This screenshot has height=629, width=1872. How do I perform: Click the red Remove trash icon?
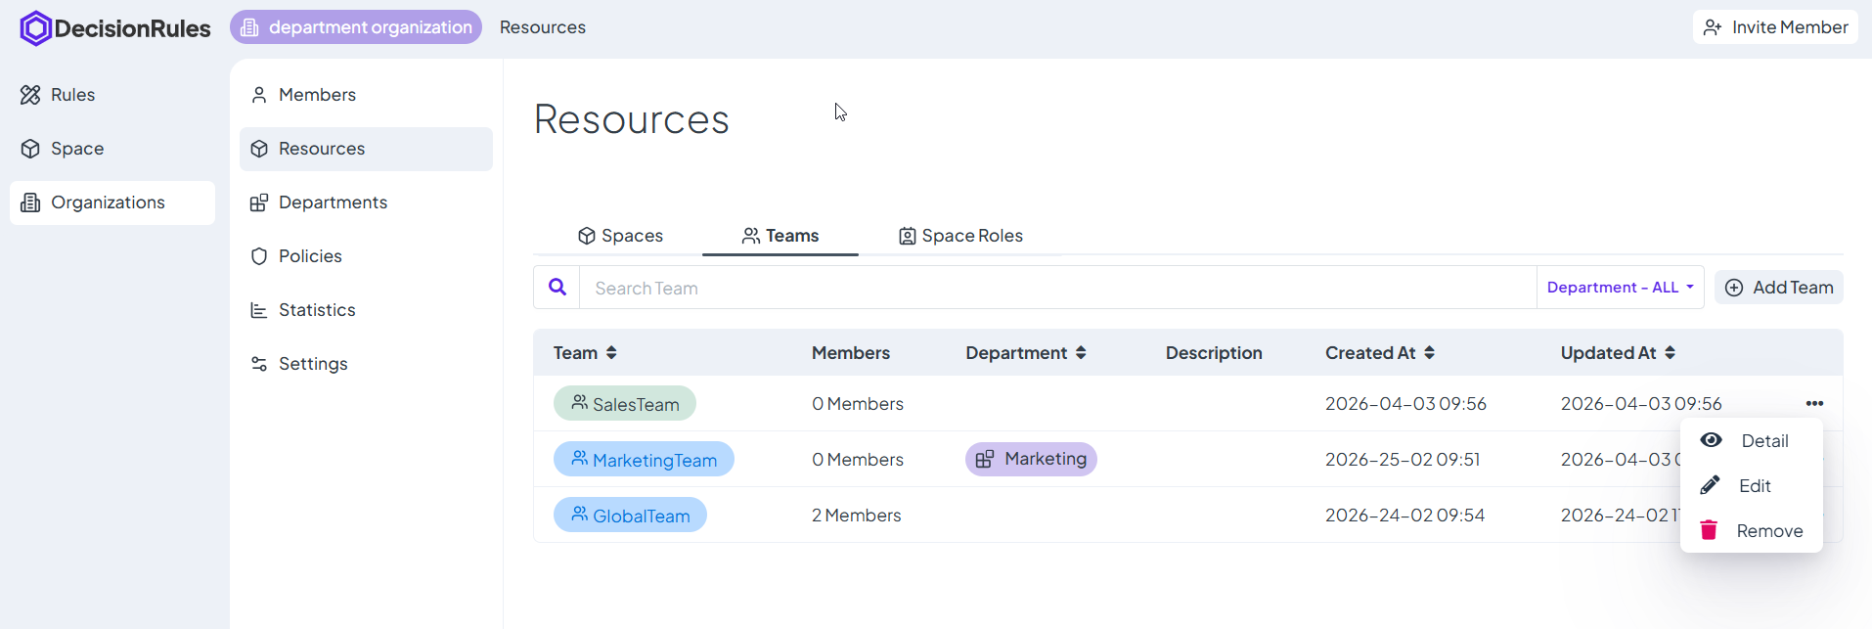point(1709,530)
